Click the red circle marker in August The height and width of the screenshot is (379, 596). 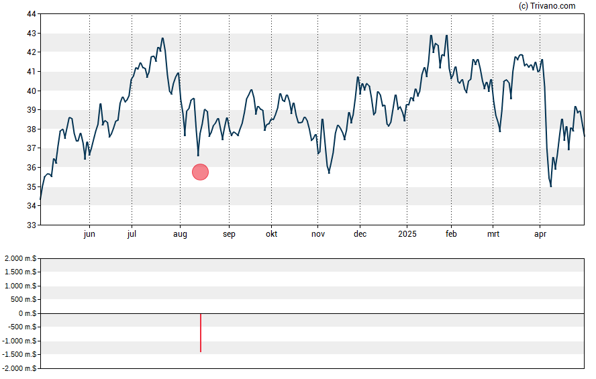200,172
